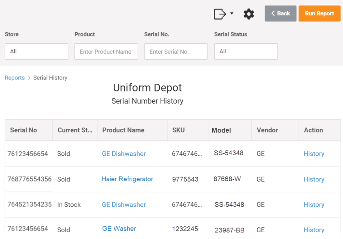This screenshot has width=343, height=239.
Task: Click the settings gear icon
Action: (248, 14)
